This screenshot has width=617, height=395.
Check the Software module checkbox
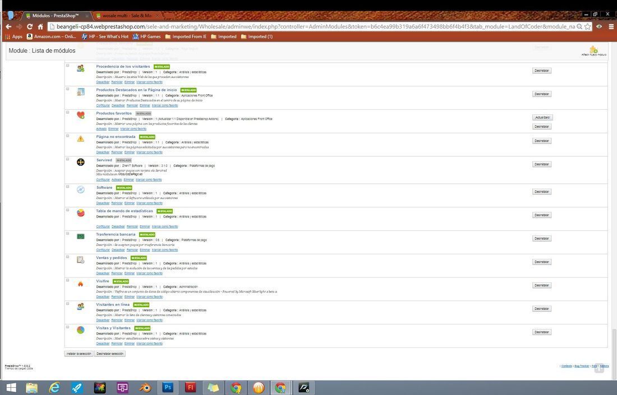(x=68, y=187)
